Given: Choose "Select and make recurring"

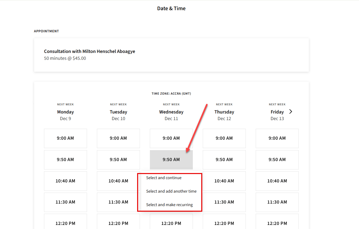Looking at the screenshot, I should [169, 204].
